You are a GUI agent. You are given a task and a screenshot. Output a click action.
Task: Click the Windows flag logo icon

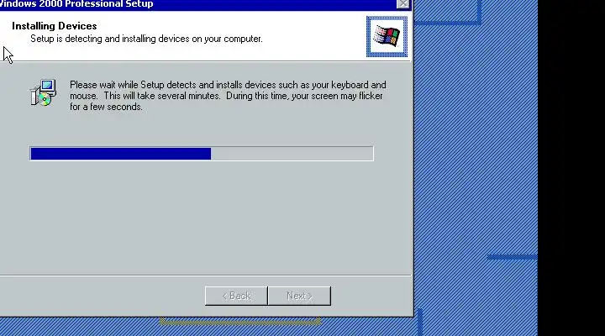click(x=387, y=37)
